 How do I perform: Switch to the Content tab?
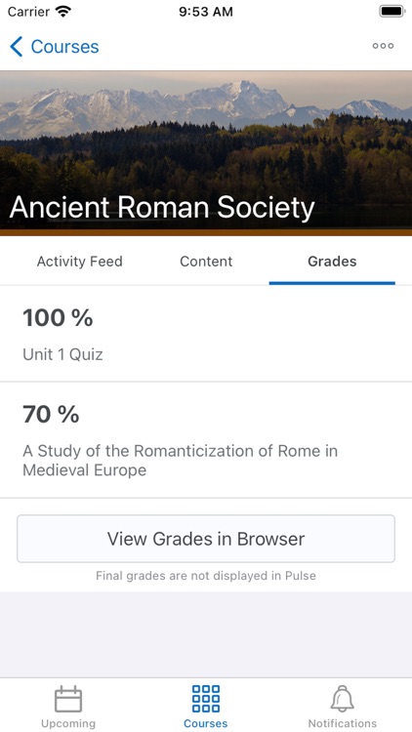click(206, 262)
